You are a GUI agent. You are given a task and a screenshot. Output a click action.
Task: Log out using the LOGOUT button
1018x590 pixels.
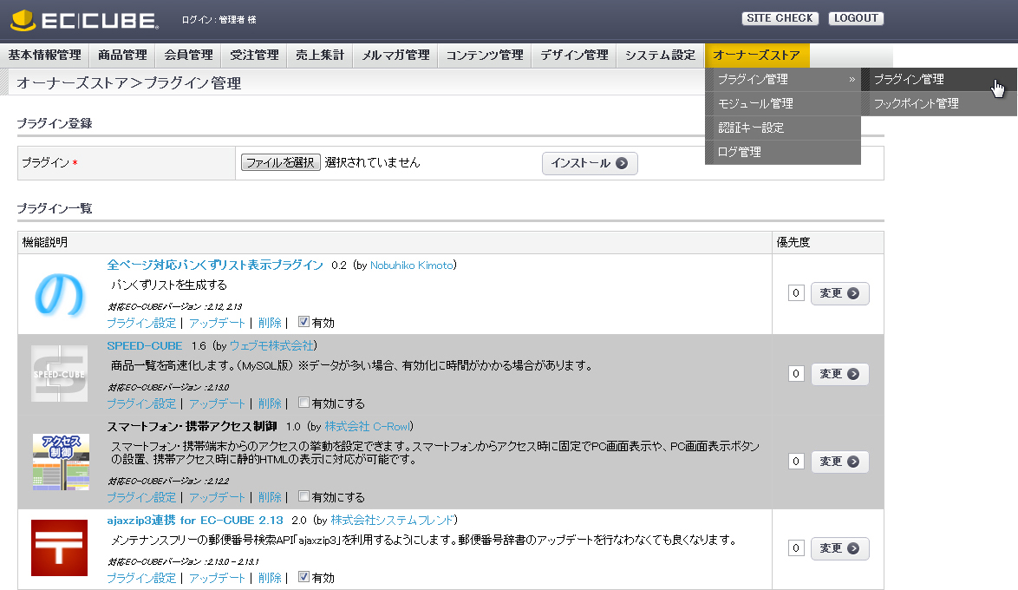(x=855, y=18)
